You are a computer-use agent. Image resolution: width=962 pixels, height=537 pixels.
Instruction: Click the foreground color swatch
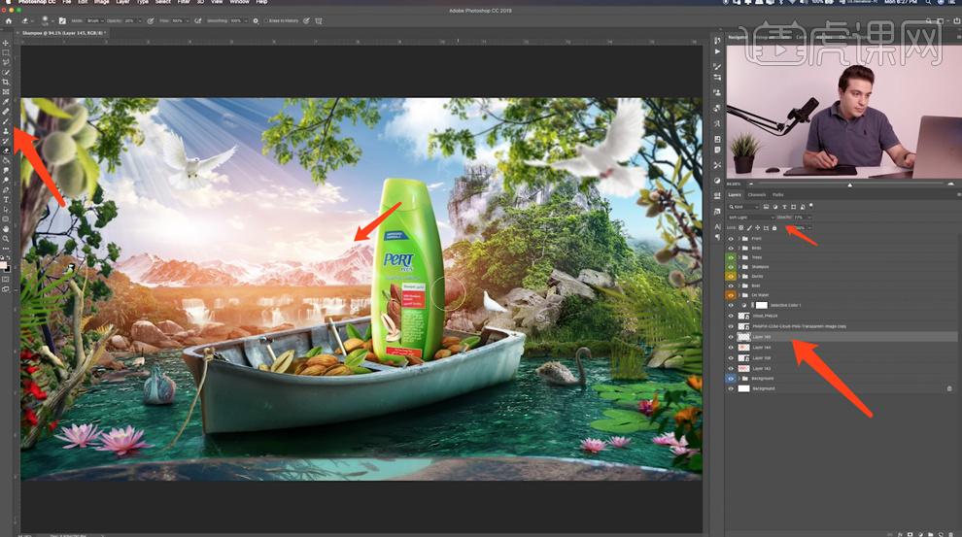(3, 265)
